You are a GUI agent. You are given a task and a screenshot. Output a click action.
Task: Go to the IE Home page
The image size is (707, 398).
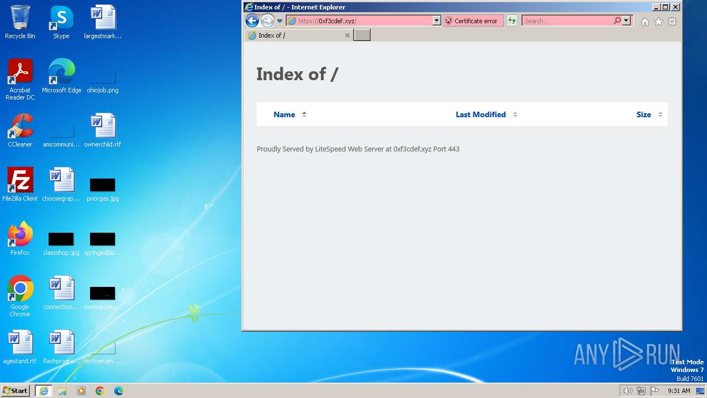645,22
